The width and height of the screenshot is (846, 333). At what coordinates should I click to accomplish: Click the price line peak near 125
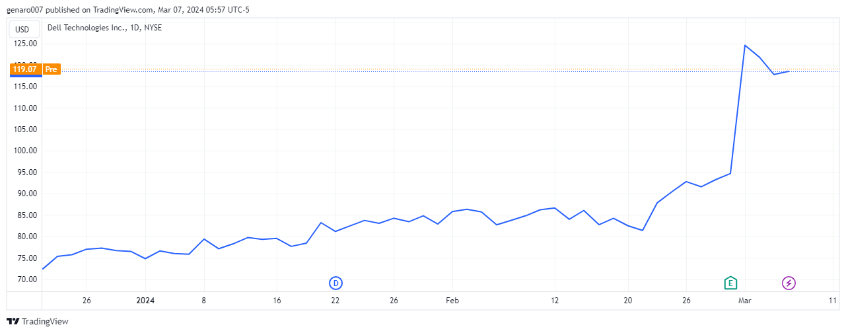click(745, 45)
